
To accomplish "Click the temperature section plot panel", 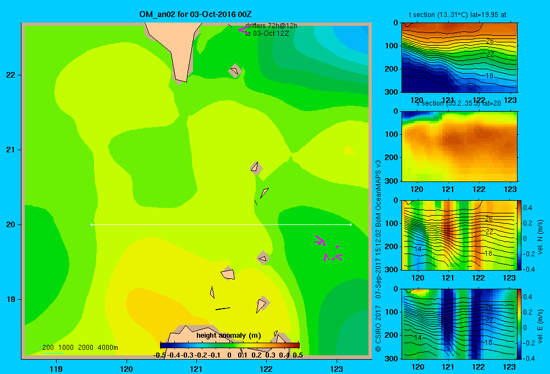I will 459,58.
